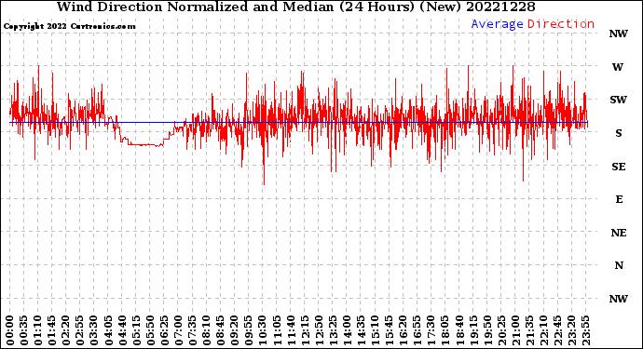Click the 01:10 time axis label
Screen dimensions: 643x349
(38, 330)
